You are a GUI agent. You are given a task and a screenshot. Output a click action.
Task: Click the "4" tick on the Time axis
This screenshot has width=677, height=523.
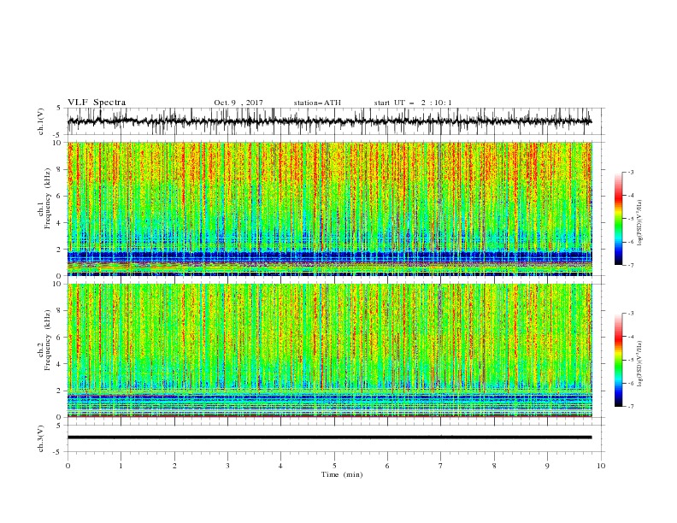point(280,466)
